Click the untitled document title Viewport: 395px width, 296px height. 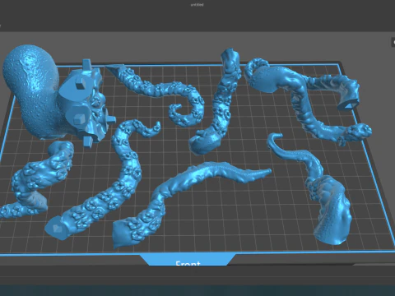(x=197, y=5)
